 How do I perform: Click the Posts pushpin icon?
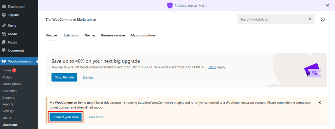[4, 26]
